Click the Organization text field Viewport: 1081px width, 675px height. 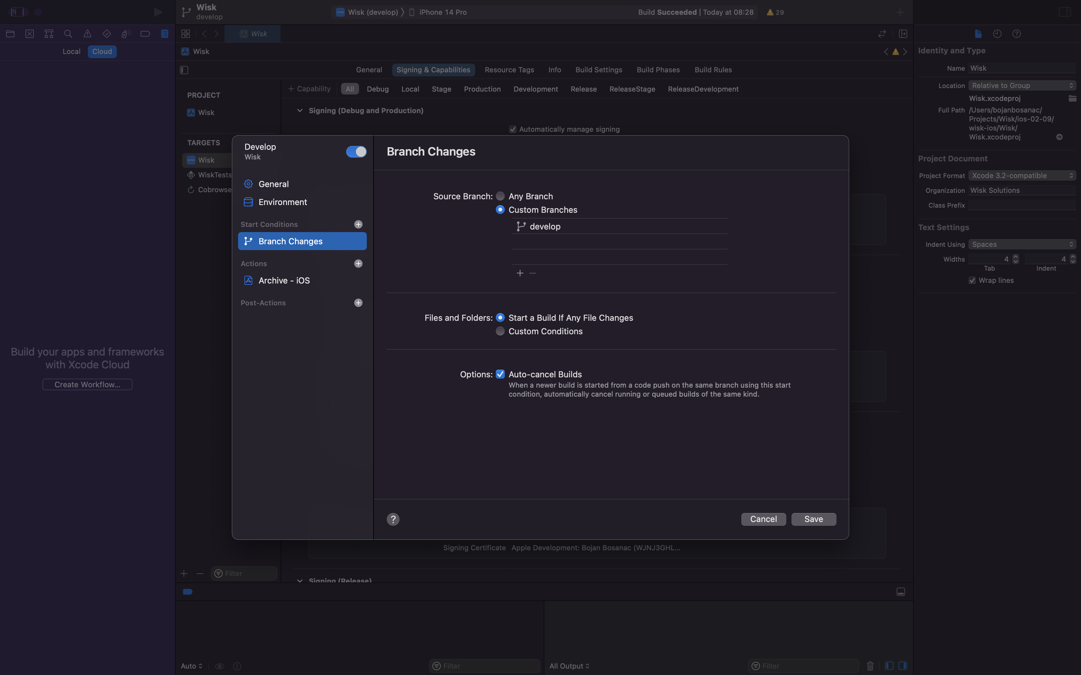coord(1022,190)
